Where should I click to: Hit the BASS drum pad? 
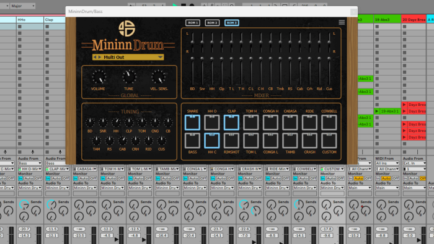click(192, 141)
